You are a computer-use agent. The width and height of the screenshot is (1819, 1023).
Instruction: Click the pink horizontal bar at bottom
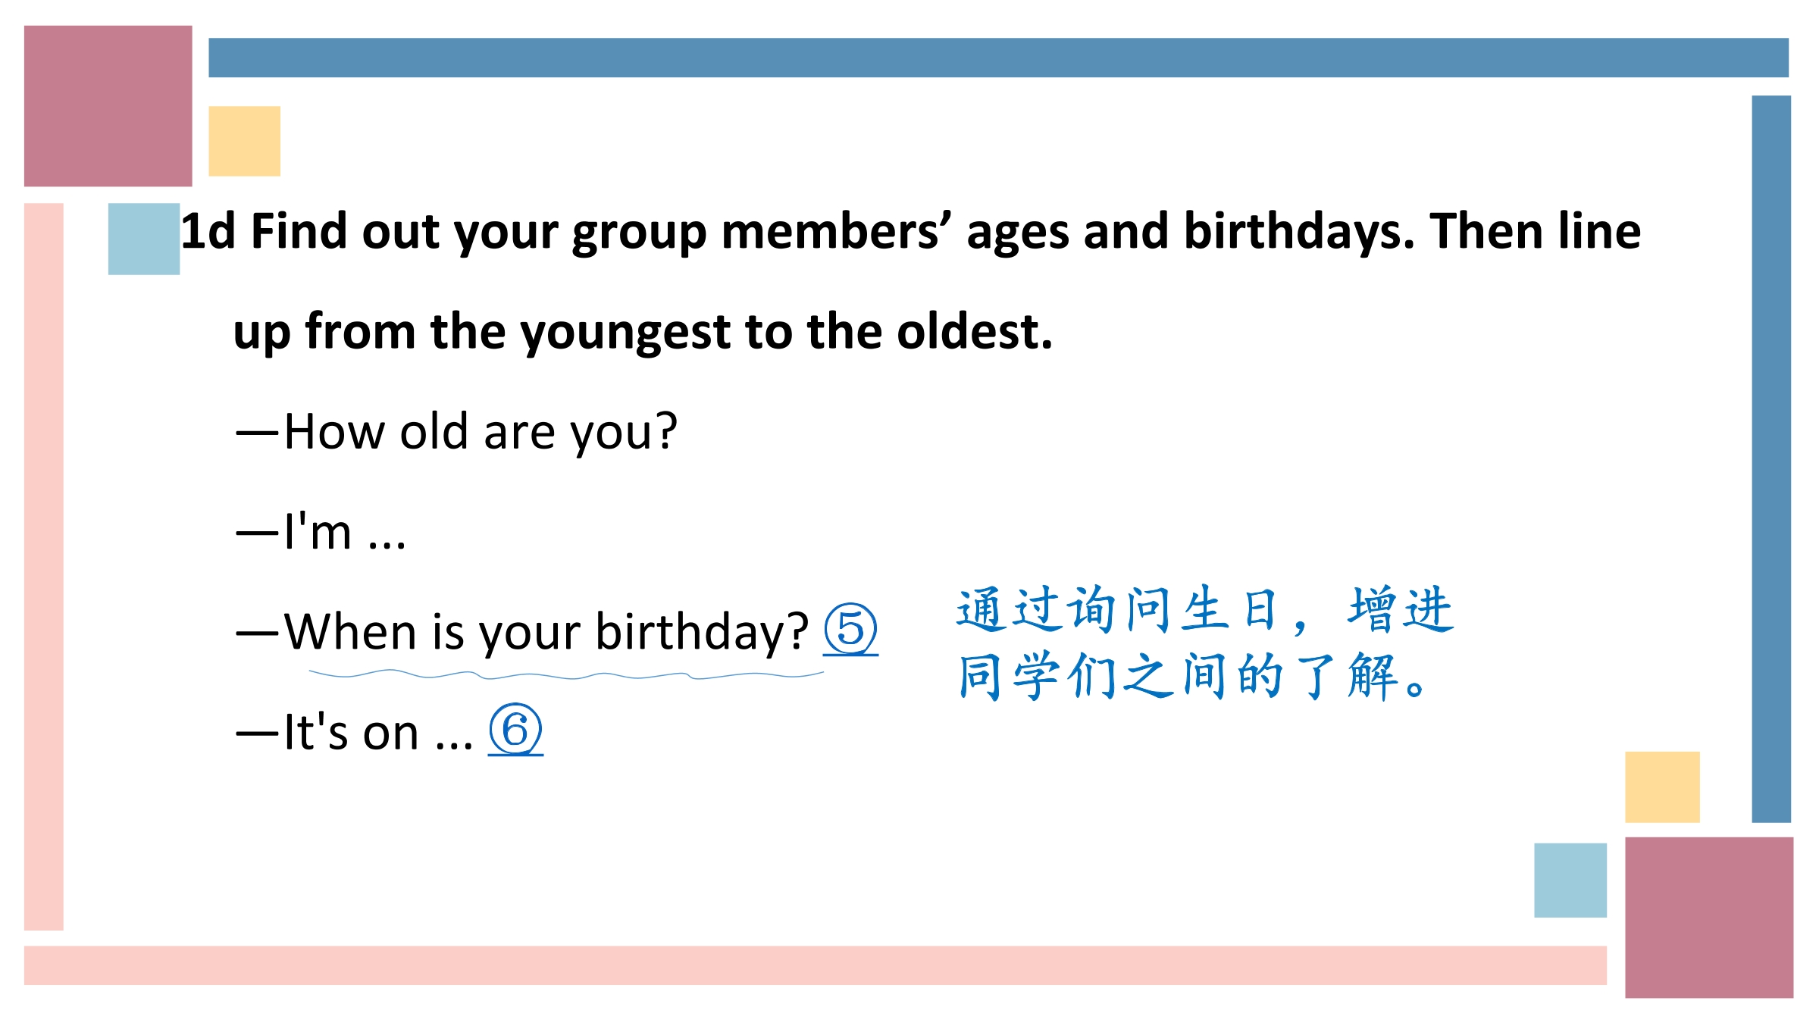(816, 965)
